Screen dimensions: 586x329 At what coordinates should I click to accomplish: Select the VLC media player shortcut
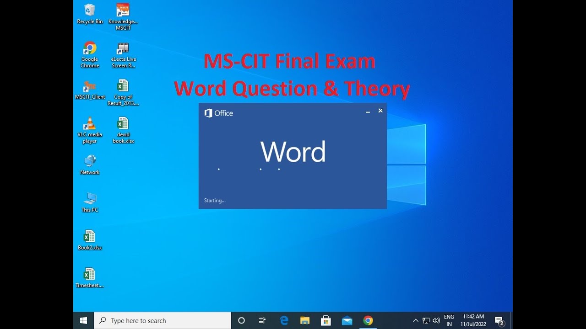[90, 130]
